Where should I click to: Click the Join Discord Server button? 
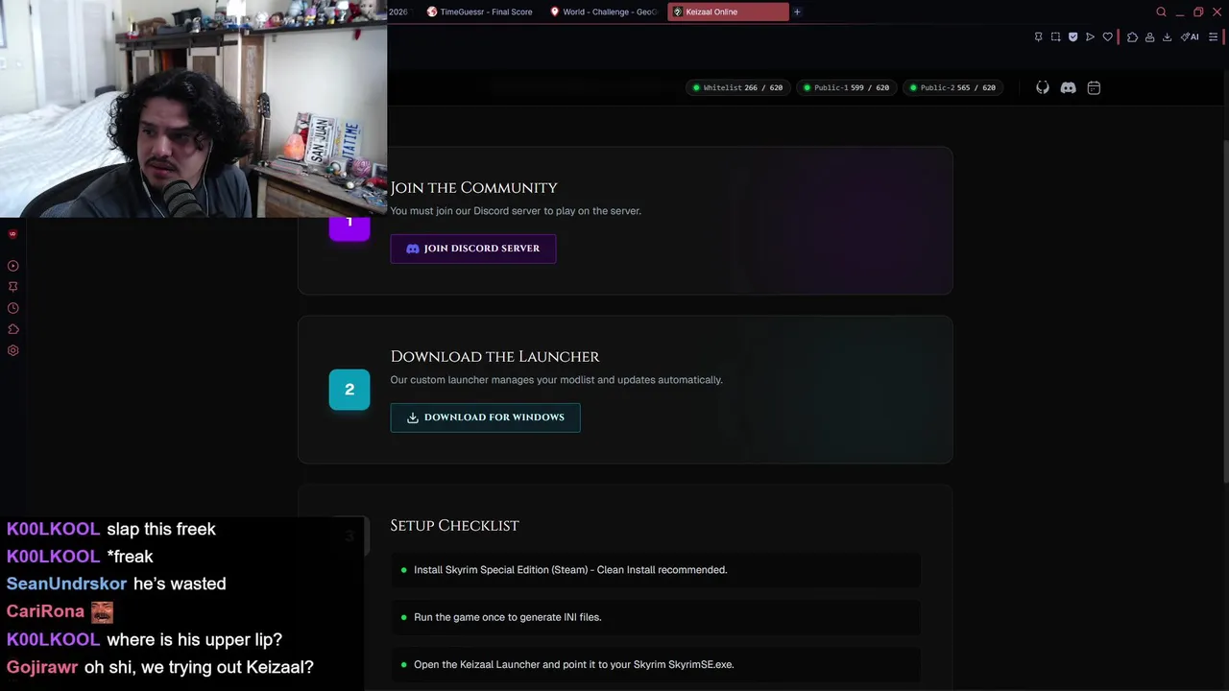click(472, 249)
